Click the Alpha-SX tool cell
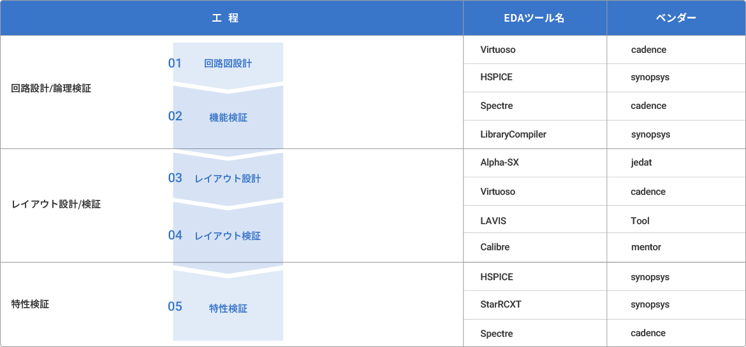 coord(535,163)
